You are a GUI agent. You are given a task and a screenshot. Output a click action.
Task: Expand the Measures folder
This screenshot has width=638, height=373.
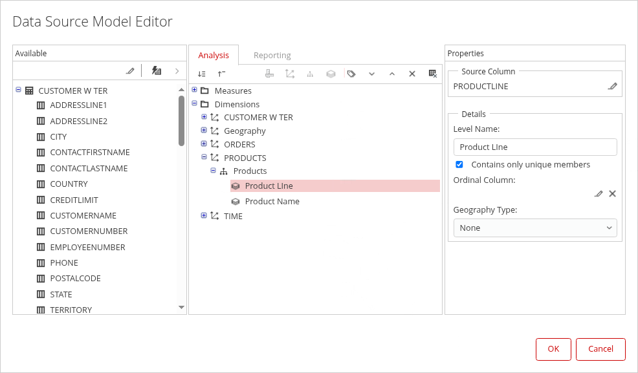click(194, 90)
